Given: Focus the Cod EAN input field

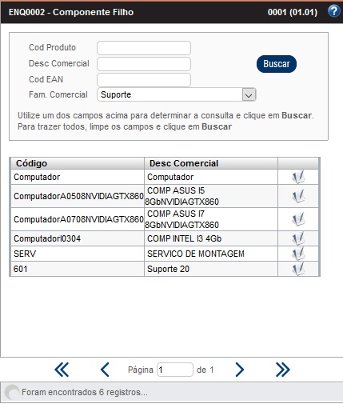Looking at the screenshot, I should point(144,80).
